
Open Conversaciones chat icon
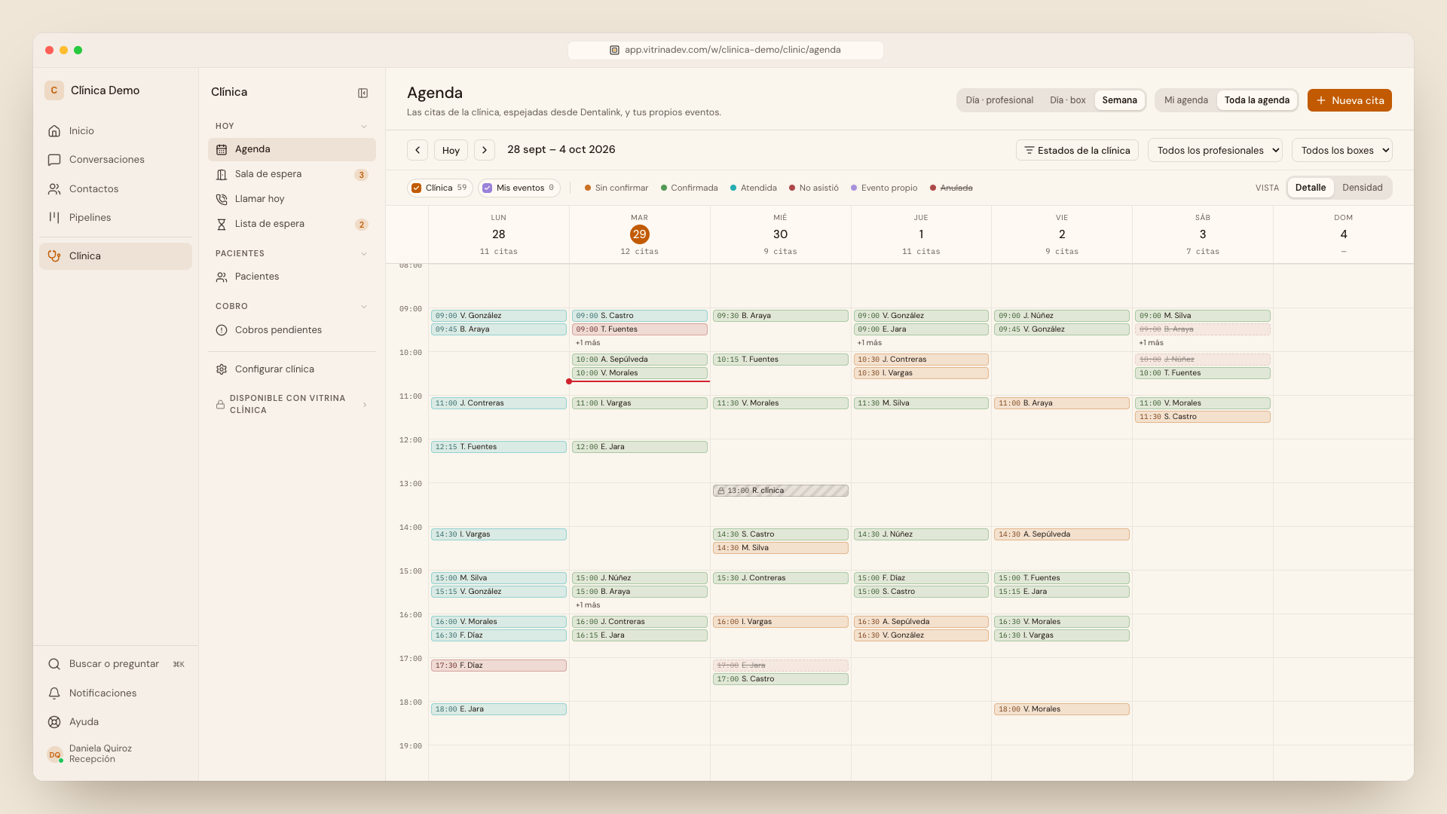click(54, 160)
